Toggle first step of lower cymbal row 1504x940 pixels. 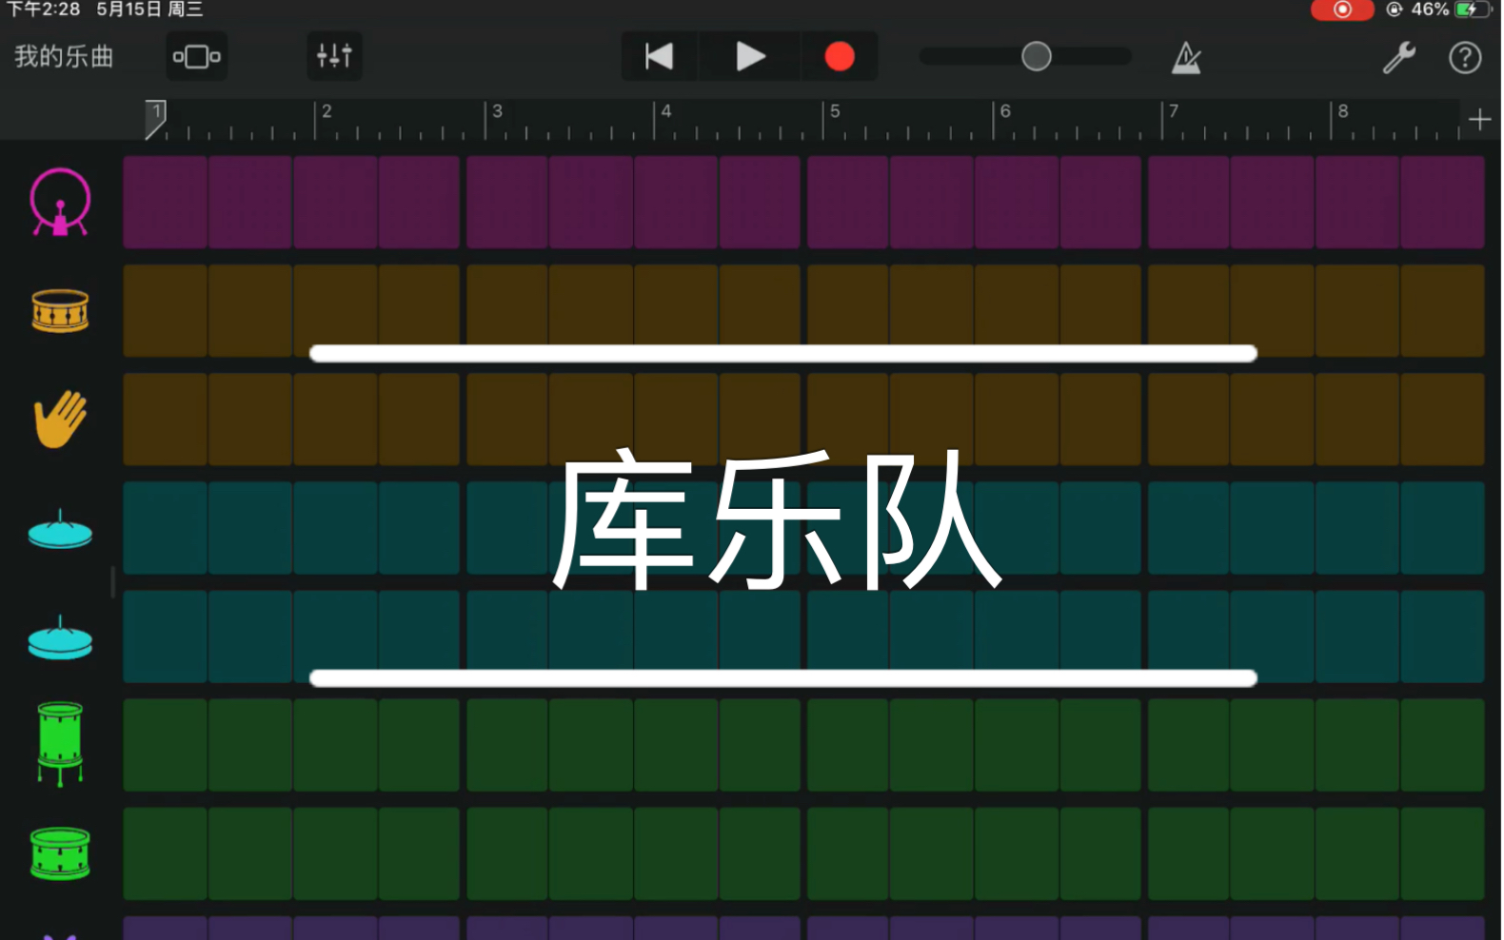[x=166, y=636]
